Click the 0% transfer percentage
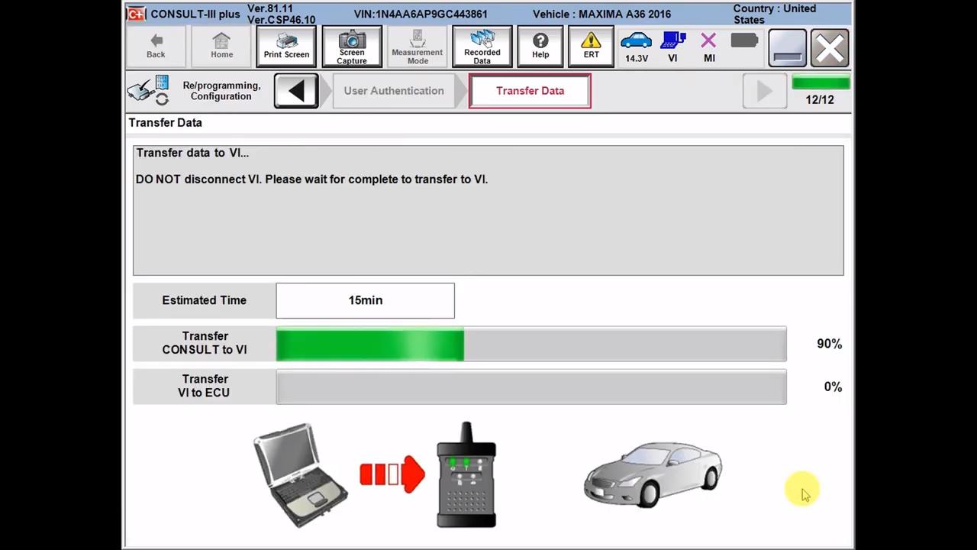The height and width of the screenshot is (550, 977). coord(833,387)
